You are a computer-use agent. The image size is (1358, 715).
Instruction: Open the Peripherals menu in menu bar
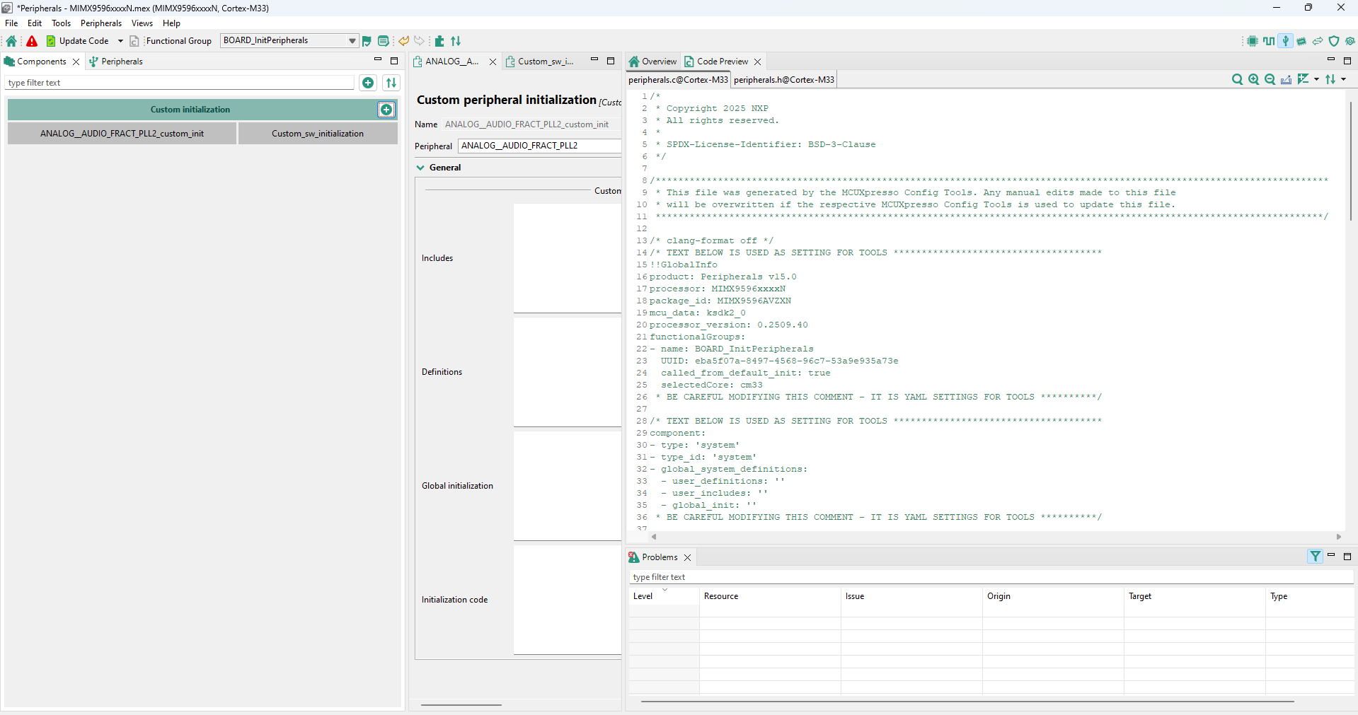pyautogui.click(x=100, y=23)
